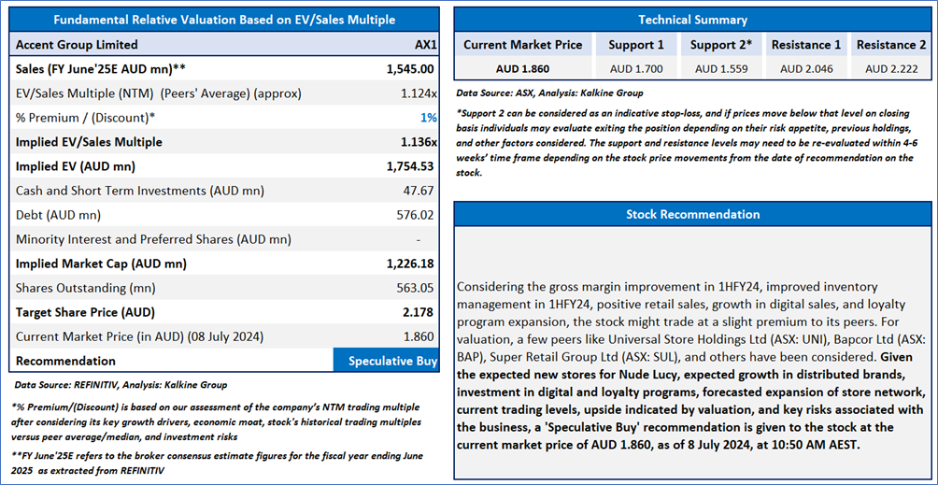Select the 'Support 2*' column header

720,45
